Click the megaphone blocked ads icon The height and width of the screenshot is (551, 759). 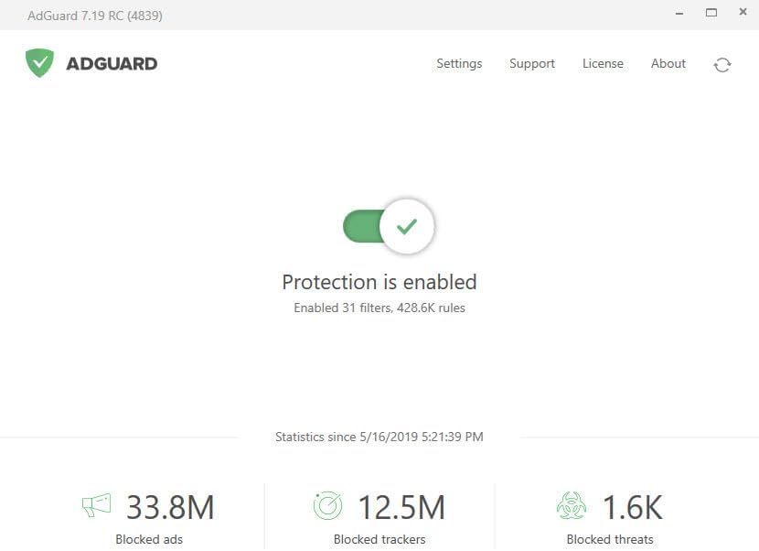pos(96,505)
